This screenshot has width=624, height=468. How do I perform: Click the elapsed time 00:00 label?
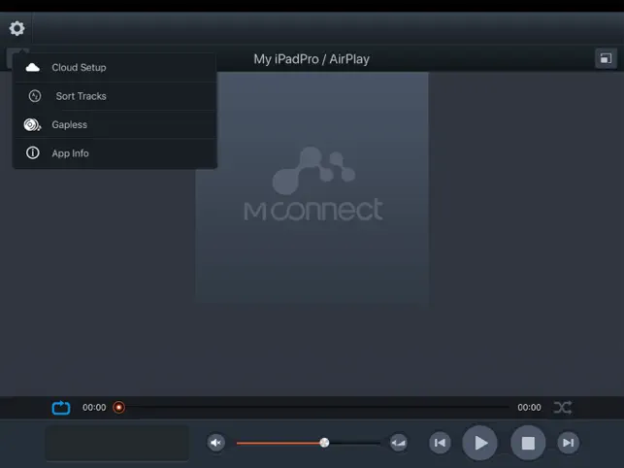tap(94, 408)
